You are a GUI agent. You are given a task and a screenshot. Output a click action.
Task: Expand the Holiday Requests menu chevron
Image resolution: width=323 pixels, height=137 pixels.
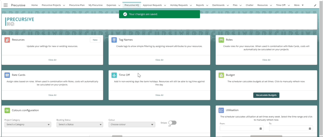[x=191, y=5]
